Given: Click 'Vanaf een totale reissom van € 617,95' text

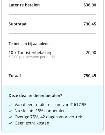Looking at the screenshot, I should coord(50,105).
